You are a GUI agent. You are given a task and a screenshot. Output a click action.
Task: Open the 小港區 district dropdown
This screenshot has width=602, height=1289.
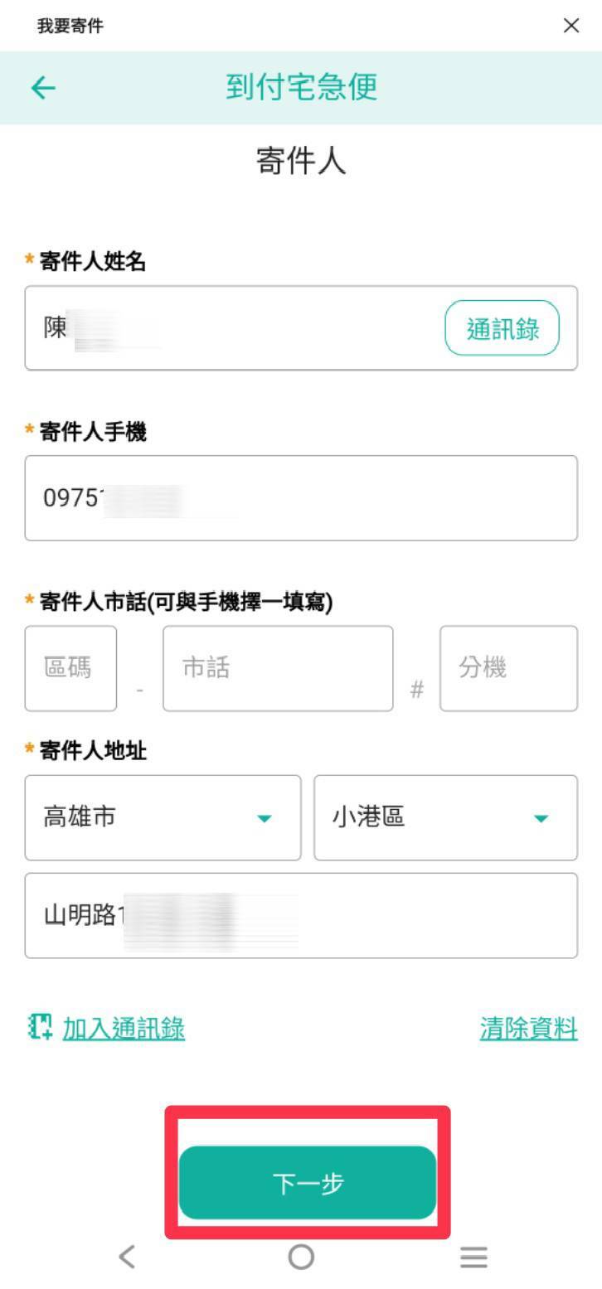coord(445,817)
